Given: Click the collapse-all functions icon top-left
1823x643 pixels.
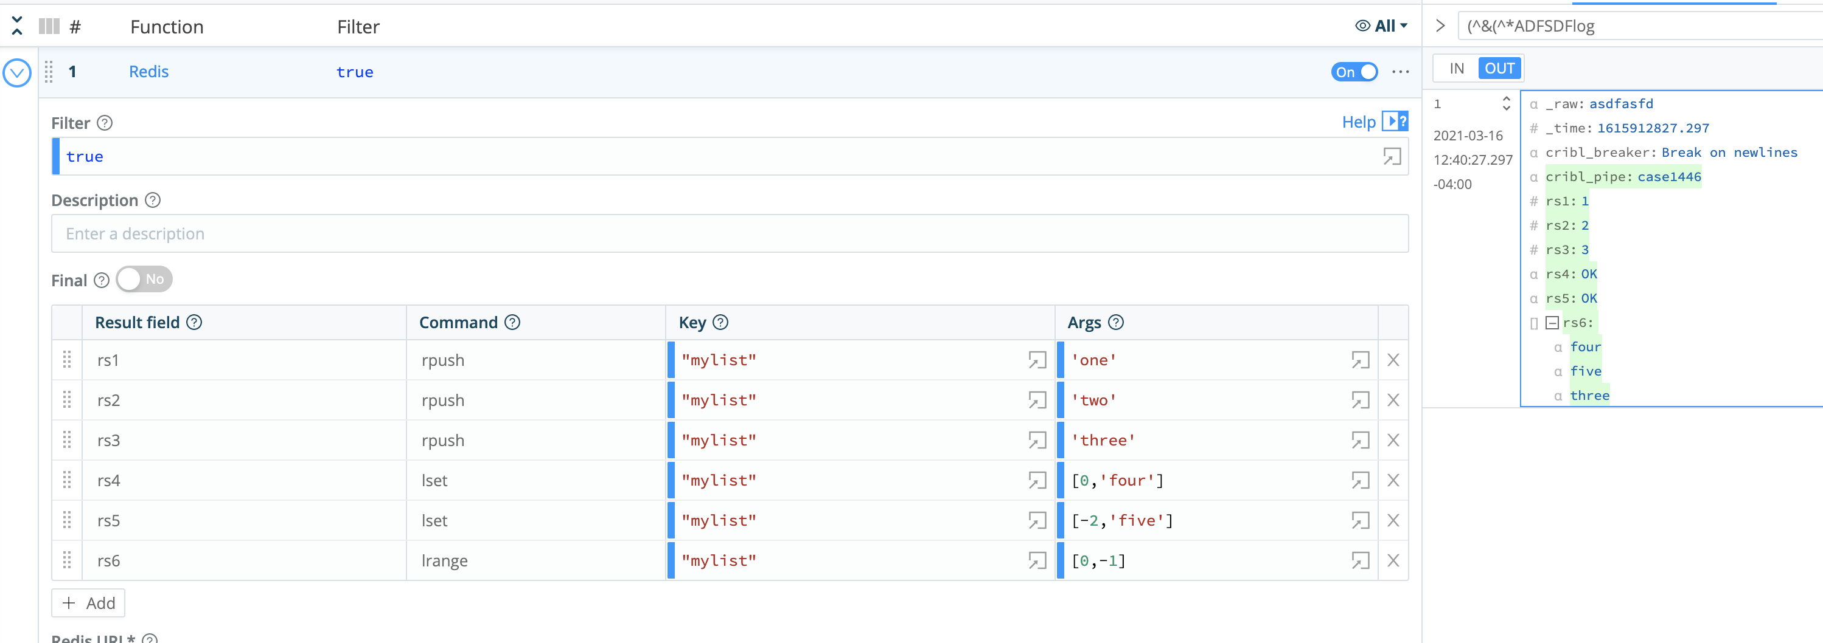Looking at the screenshot, I should 17,26.
